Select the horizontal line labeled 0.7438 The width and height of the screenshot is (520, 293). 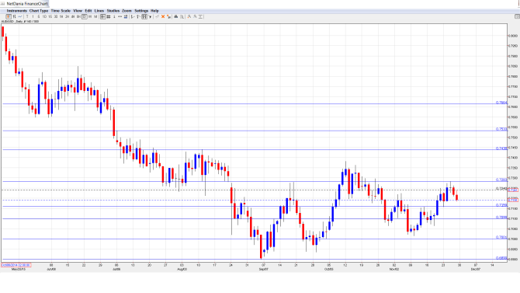(255, 149)
